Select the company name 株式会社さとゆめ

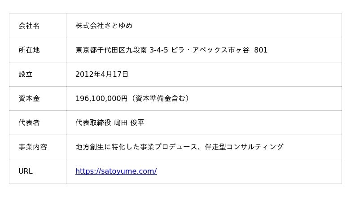pyautogui.click(x=104, y=26)
